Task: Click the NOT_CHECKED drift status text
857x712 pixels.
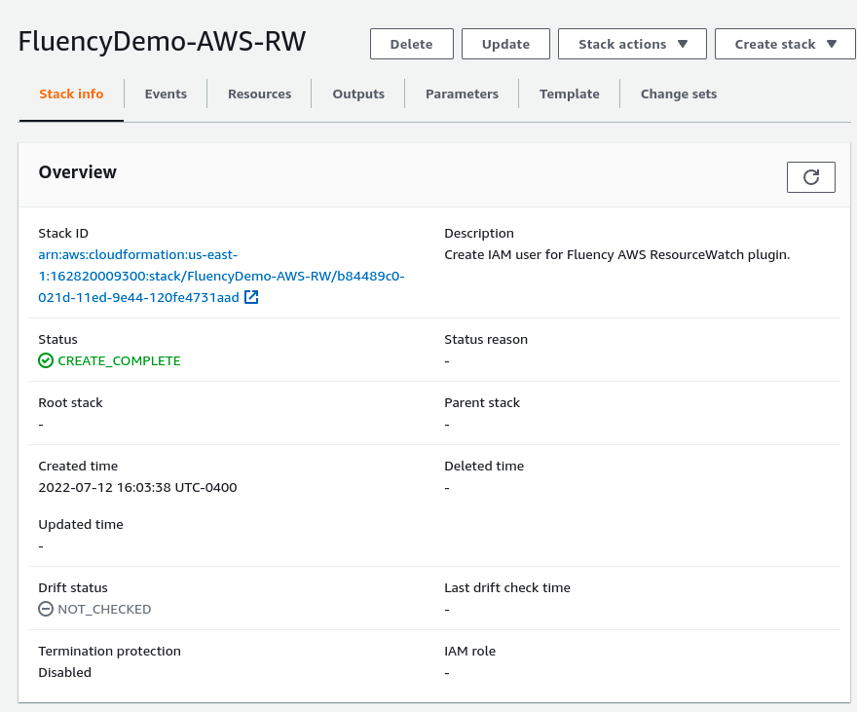Action: [x=104, y=609]
